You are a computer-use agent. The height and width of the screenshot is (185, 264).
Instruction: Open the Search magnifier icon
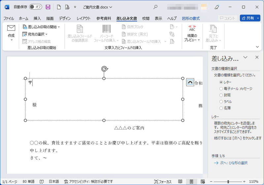(x=155, y=7)
